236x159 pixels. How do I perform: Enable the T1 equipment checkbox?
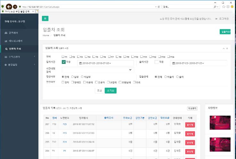tap(63, 57)
